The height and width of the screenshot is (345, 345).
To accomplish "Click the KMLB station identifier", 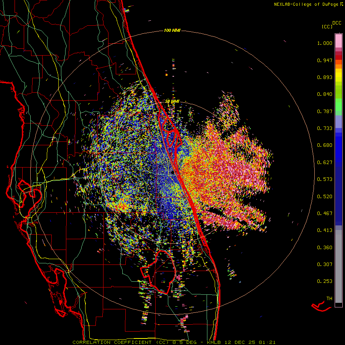I will [x=215, y=342].
